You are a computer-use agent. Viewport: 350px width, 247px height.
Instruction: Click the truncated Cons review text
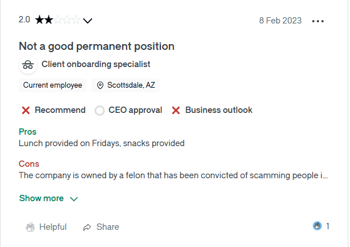tap(173, 175)
